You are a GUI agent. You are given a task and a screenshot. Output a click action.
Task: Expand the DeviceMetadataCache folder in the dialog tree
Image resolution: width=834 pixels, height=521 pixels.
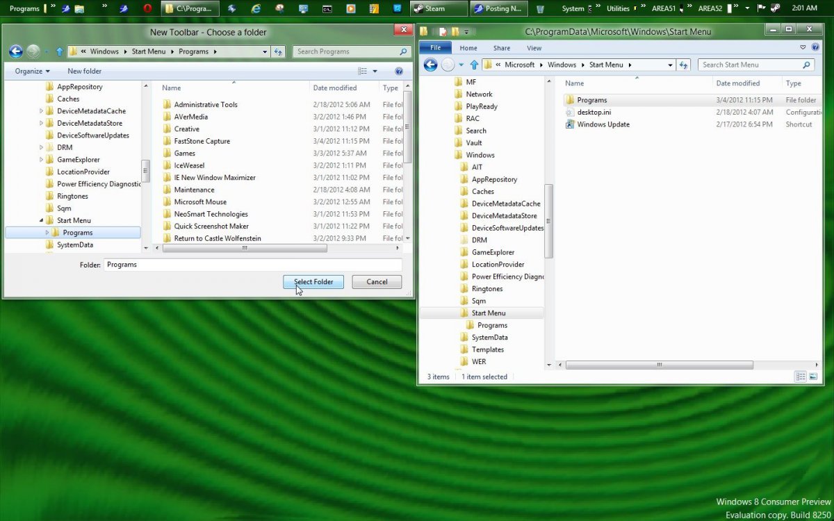tap(41, 111)
